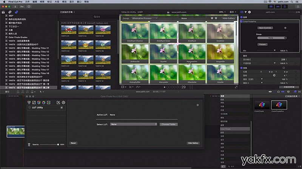Open the keyword editor key icon

point(22,6)
